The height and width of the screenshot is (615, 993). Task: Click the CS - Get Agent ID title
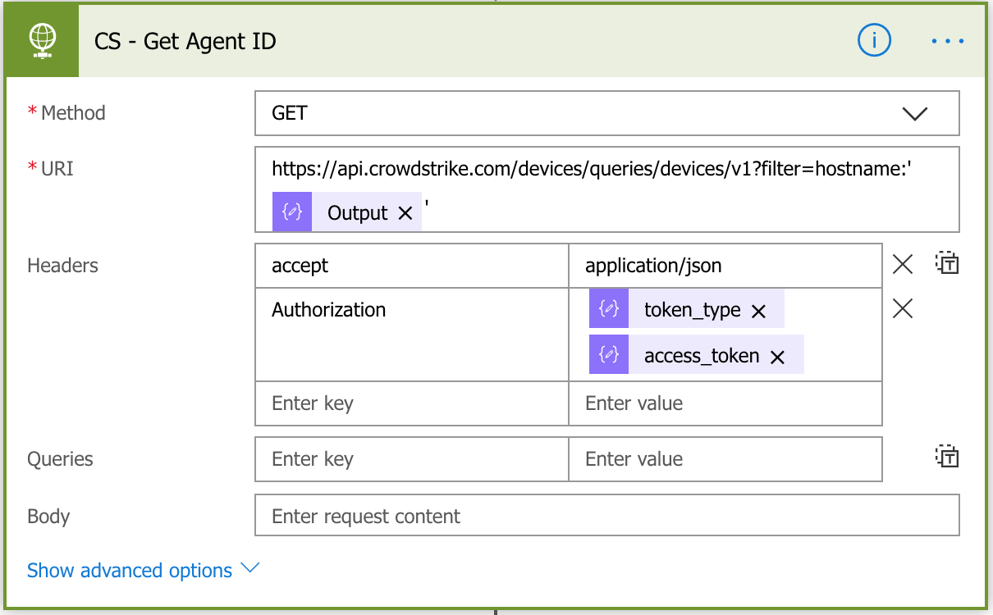click(x=185, y=41)
